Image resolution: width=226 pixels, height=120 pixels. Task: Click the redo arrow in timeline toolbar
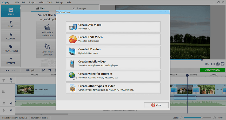click(x=14, y=70)
